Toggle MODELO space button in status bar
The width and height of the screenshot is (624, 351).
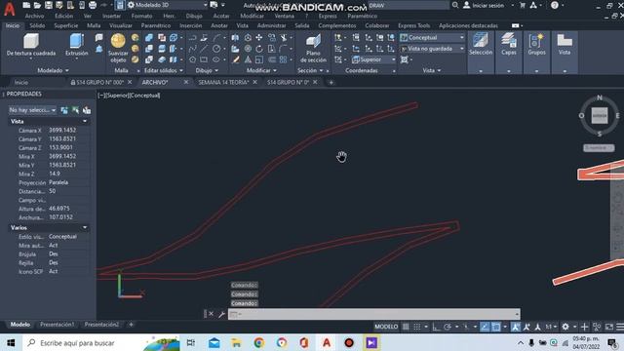point(386,327)
